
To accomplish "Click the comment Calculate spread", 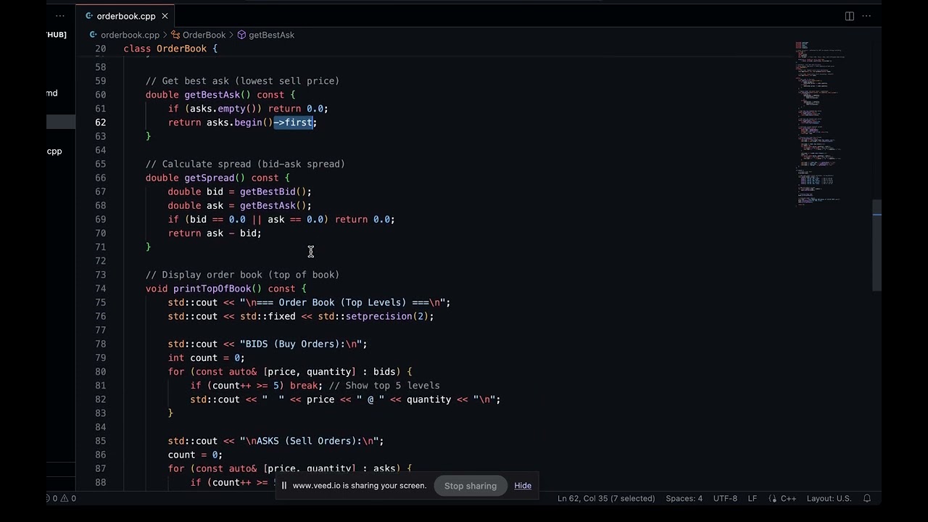I will point(245,164).
